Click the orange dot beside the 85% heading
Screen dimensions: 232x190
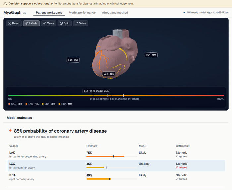[x=10, y=131]
